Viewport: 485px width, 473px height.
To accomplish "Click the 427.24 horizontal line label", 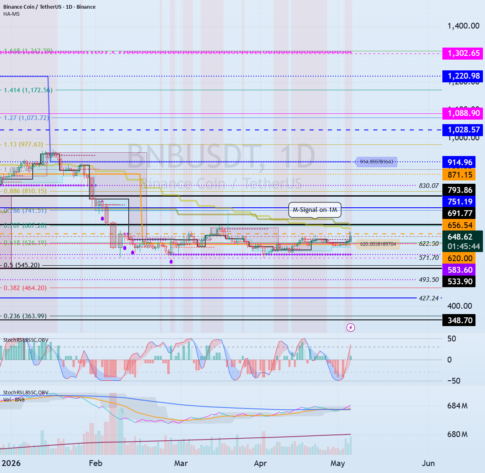I will tap(429, 298).
